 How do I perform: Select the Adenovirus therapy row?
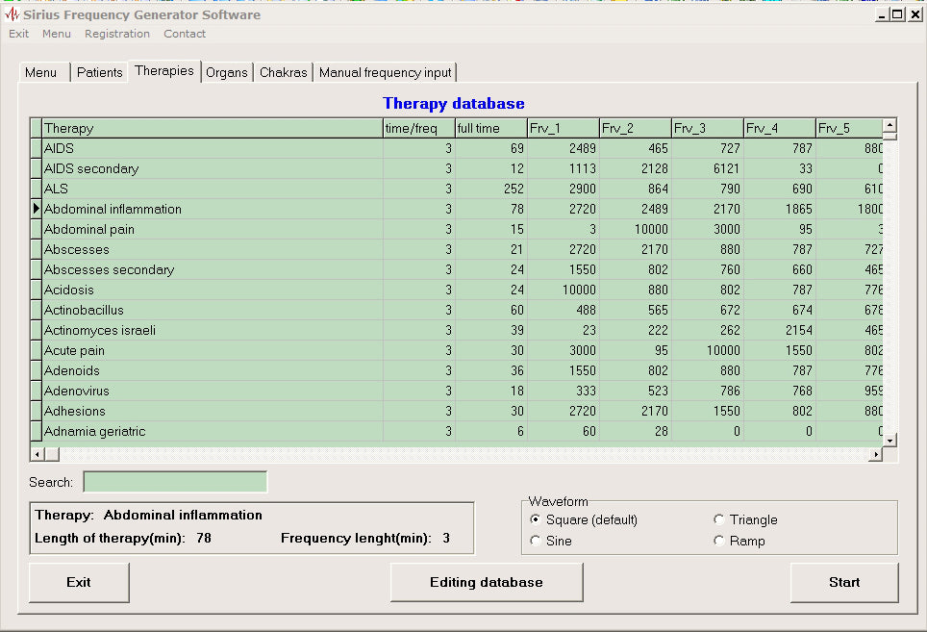(457, 391)
